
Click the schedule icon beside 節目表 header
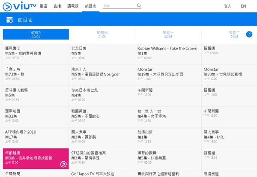click(9, 20)
